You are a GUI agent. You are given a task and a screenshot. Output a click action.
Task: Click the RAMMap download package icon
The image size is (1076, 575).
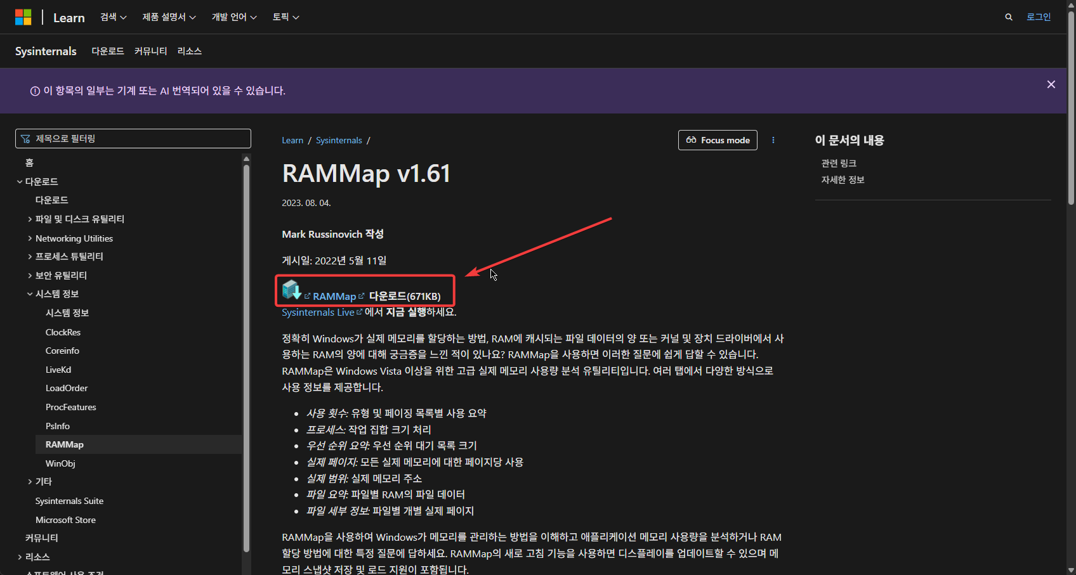292,290
